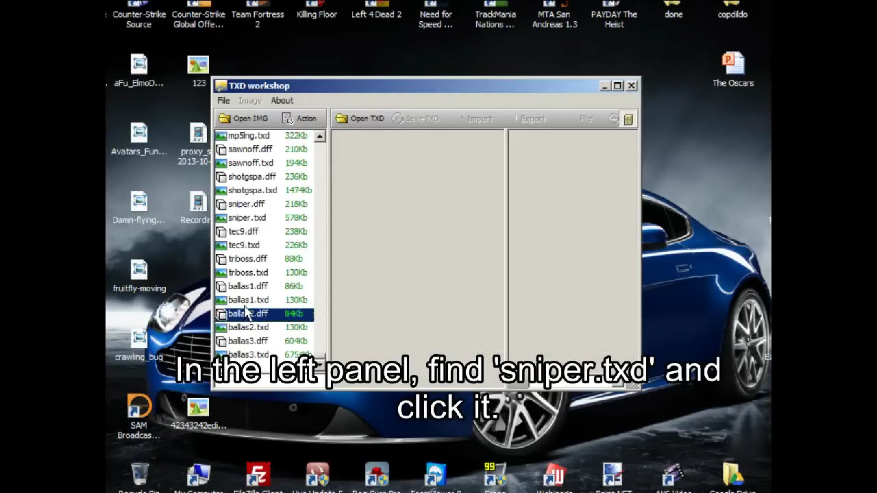877x493 pixels.
Task: Click the Open IMG toolbar button
Action: coord(244,118)
